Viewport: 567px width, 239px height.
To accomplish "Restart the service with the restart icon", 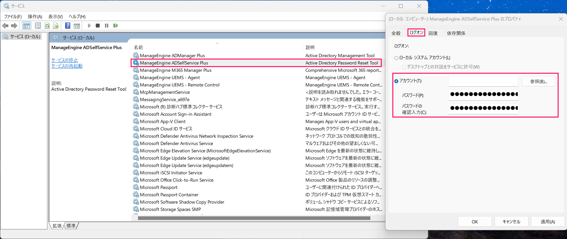I will point(116,26).
